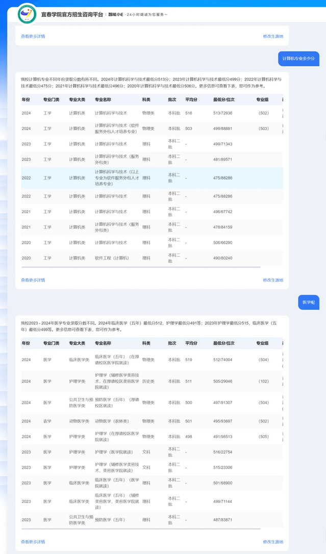Click 最低分/位次 header in computer science table

(x=223, y=99)
